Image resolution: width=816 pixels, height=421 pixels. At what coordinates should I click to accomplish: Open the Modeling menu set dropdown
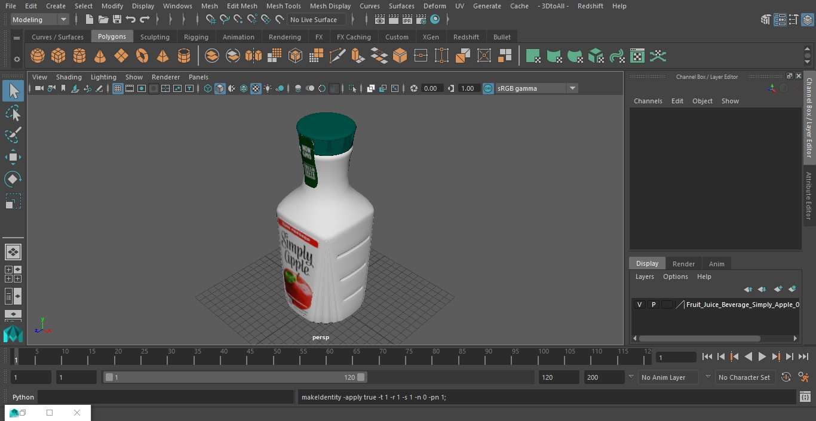(40, 20)
